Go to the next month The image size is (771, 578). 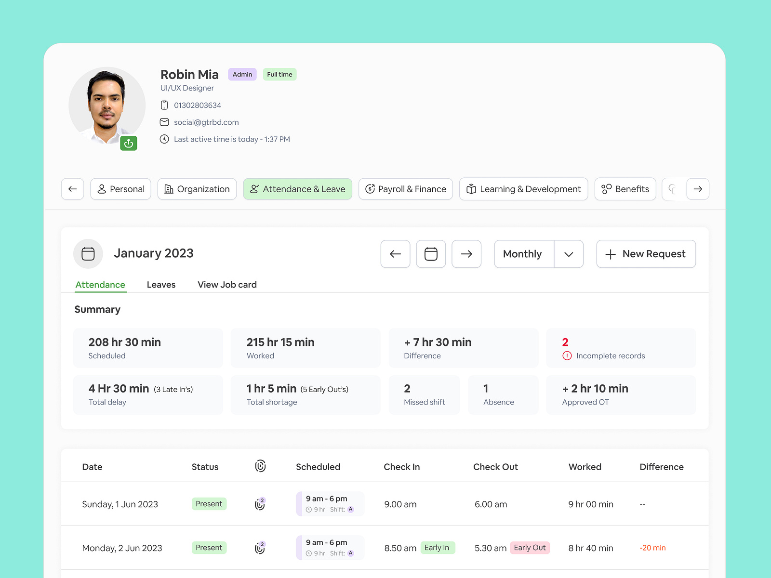coord(466,254)
